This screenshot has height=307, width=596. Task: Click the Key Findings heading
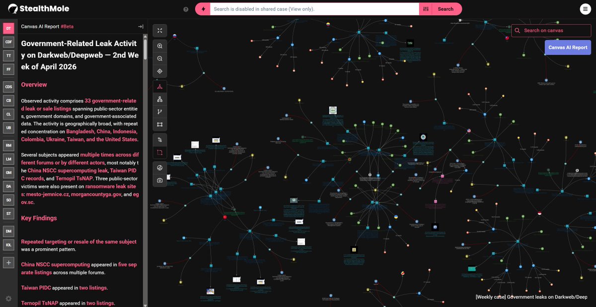(x=39, y=218)
